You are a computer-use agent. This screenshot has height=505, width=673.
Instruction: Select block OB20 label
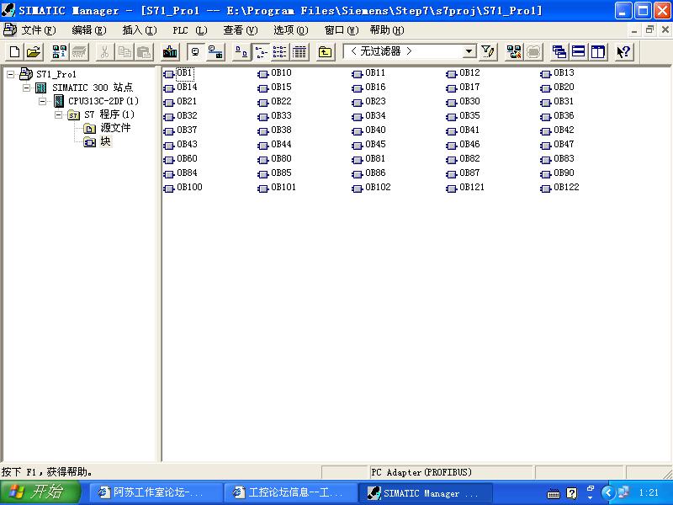564,88
